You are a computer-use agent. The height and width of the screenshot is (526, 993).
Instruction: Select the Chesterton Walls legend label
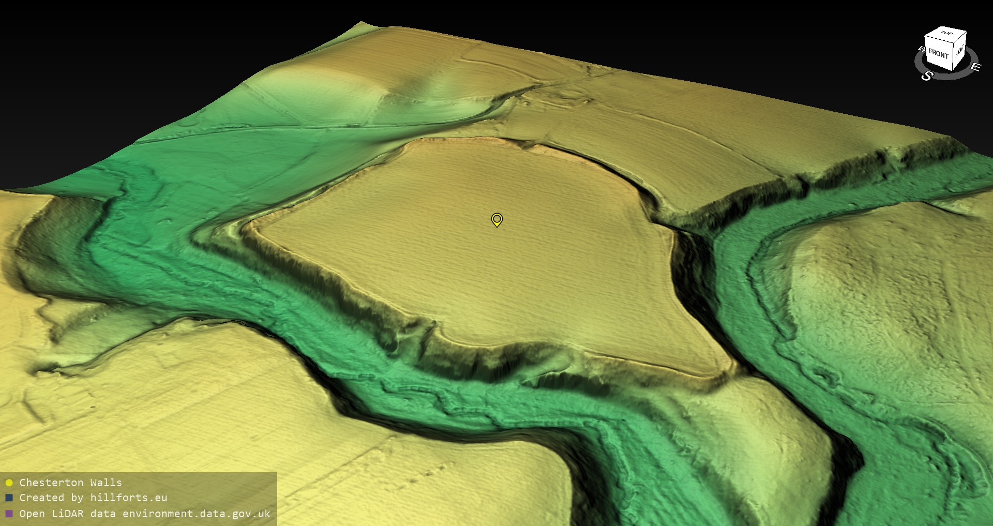(70, 483)
